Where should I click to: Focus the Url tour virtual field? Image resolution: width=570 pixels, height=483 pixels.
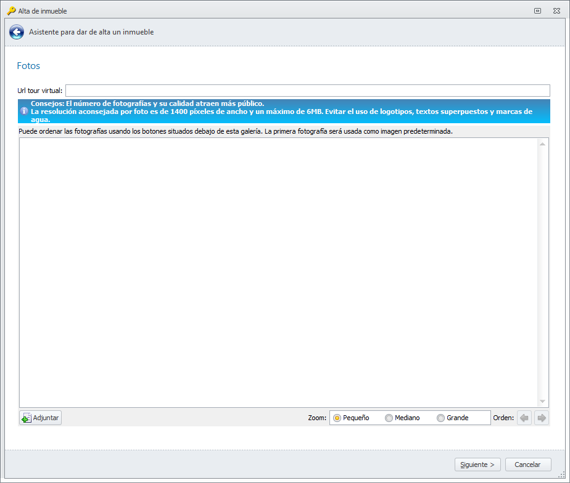pyautogui.click(x=308, y=91)
